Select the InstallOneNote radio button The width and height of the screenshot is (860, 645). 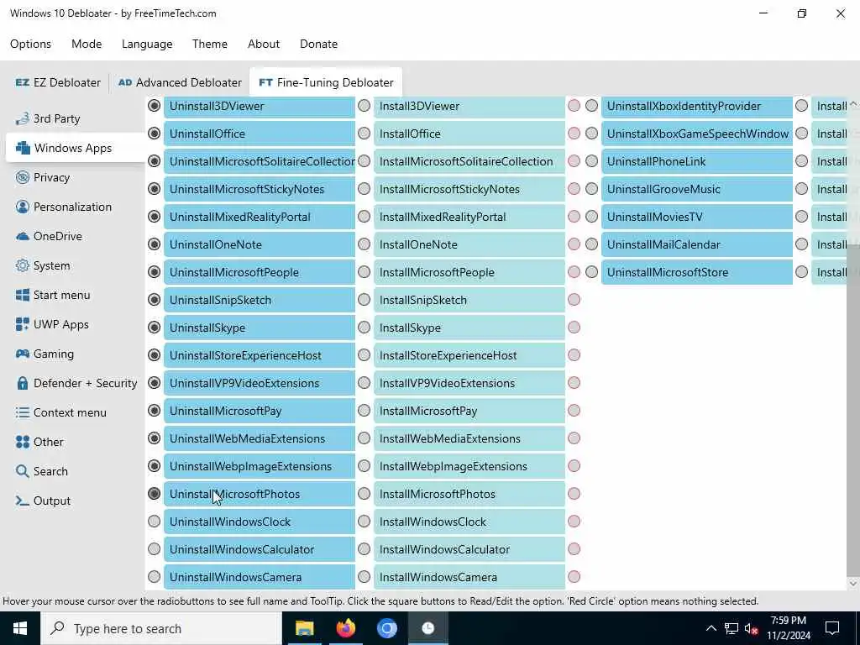click(364, 244)
